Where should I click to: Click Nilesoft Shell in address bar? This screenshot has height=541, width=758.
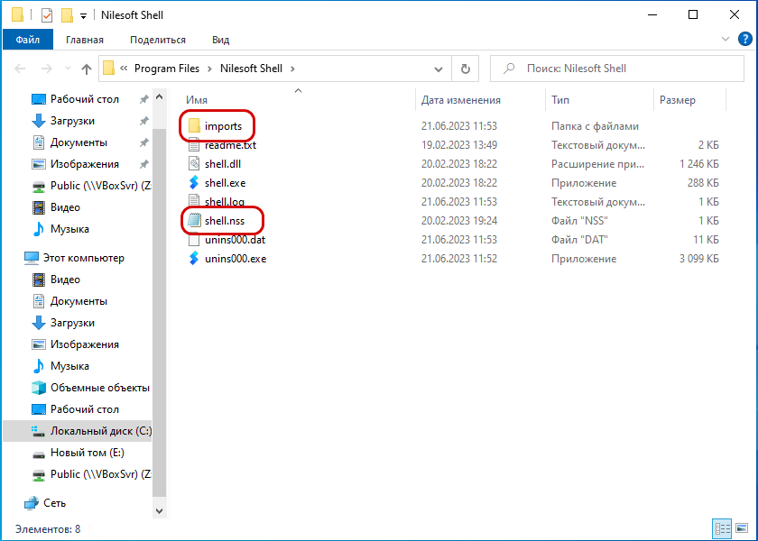click(251, 69)
